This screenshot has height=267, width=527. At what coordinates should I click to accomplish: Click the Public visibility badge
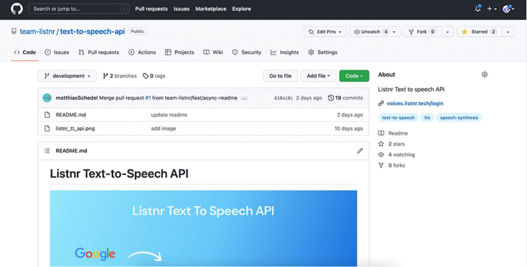coord(137,31)
